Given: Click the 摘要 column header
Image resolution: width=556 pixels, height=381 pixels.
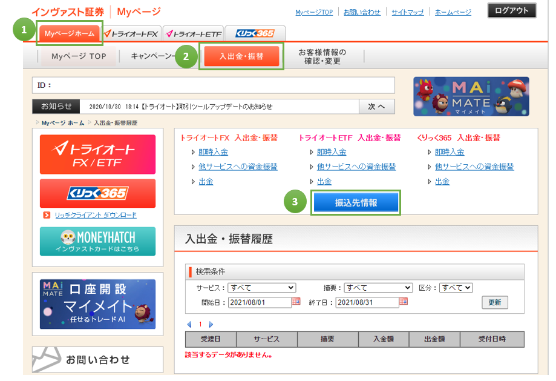Looking at the screenshot, I should tap(328, 339).
